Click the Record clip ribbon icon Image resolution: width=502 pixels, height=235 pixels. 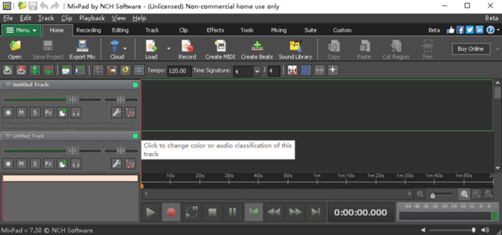pyautogui.click(x=187, y=50)
